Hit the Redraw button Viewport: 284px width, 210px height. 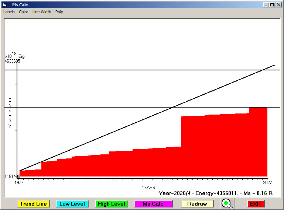[197, 204]
